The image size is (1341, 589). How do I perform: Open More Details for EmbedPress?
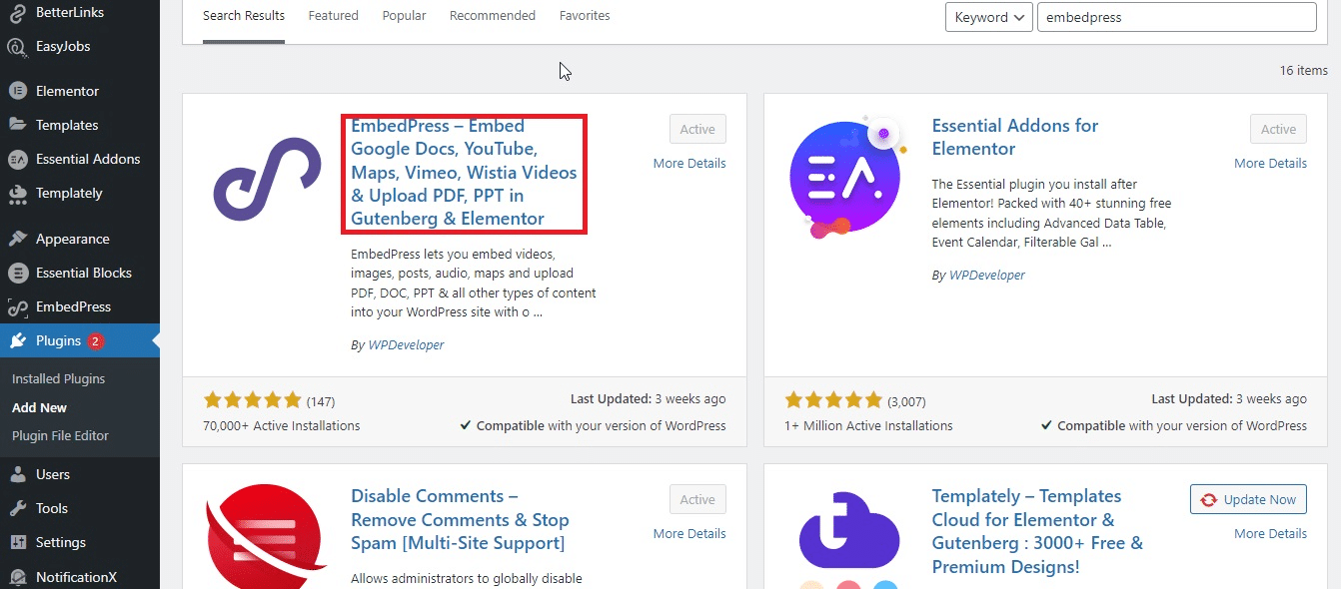689,163
